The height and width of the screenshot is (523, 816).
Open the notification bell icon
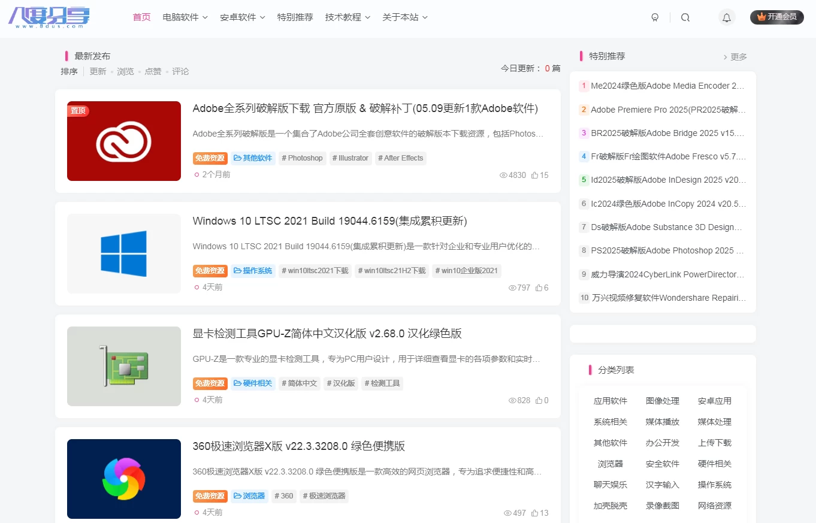pos(727,17)
